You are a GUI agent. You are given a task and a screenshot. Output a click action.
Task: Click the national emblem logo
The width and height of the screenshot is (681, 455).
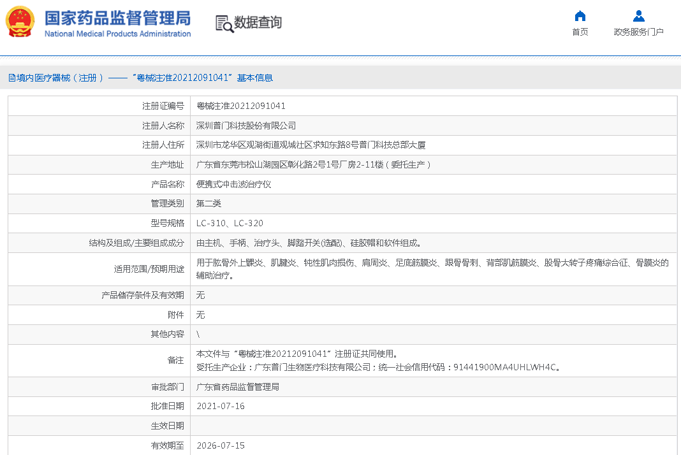click(x=20, y=22)
